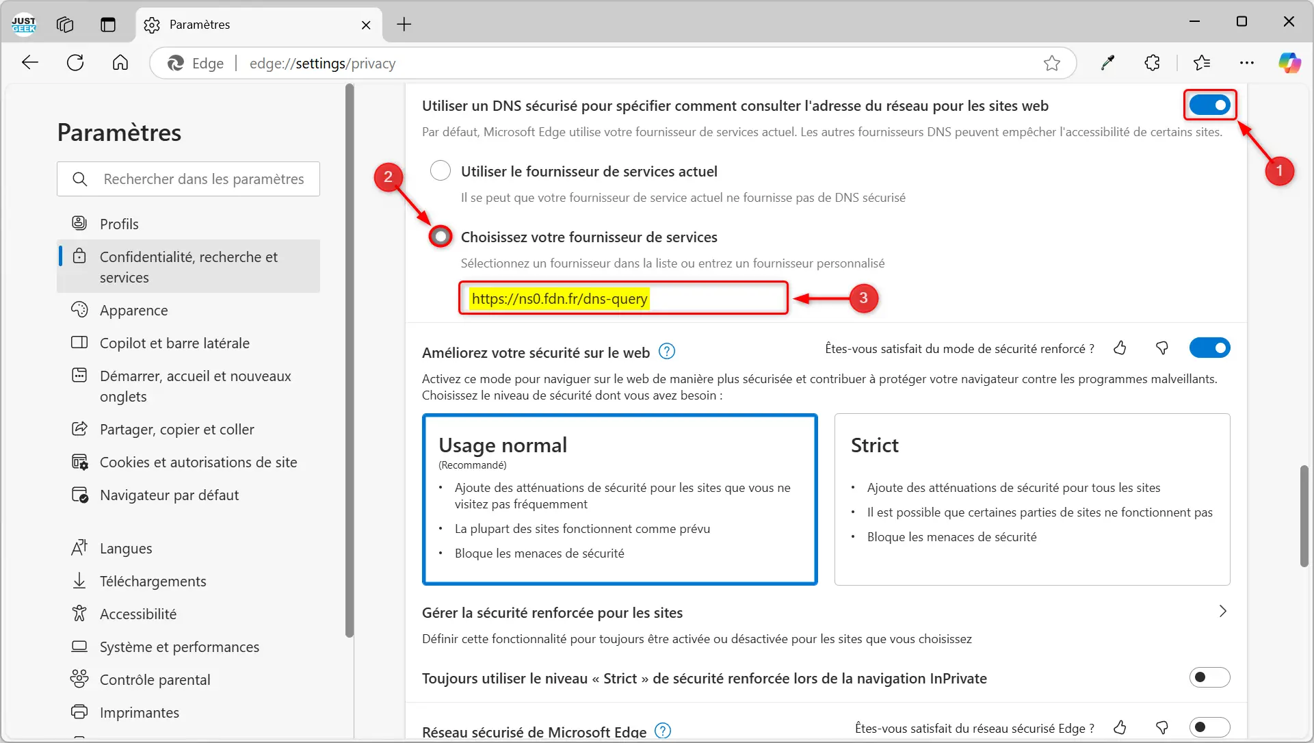Click the edge://settings/privacy address bar
Viewport: 1314px width, 743px height.
(612, 63)
